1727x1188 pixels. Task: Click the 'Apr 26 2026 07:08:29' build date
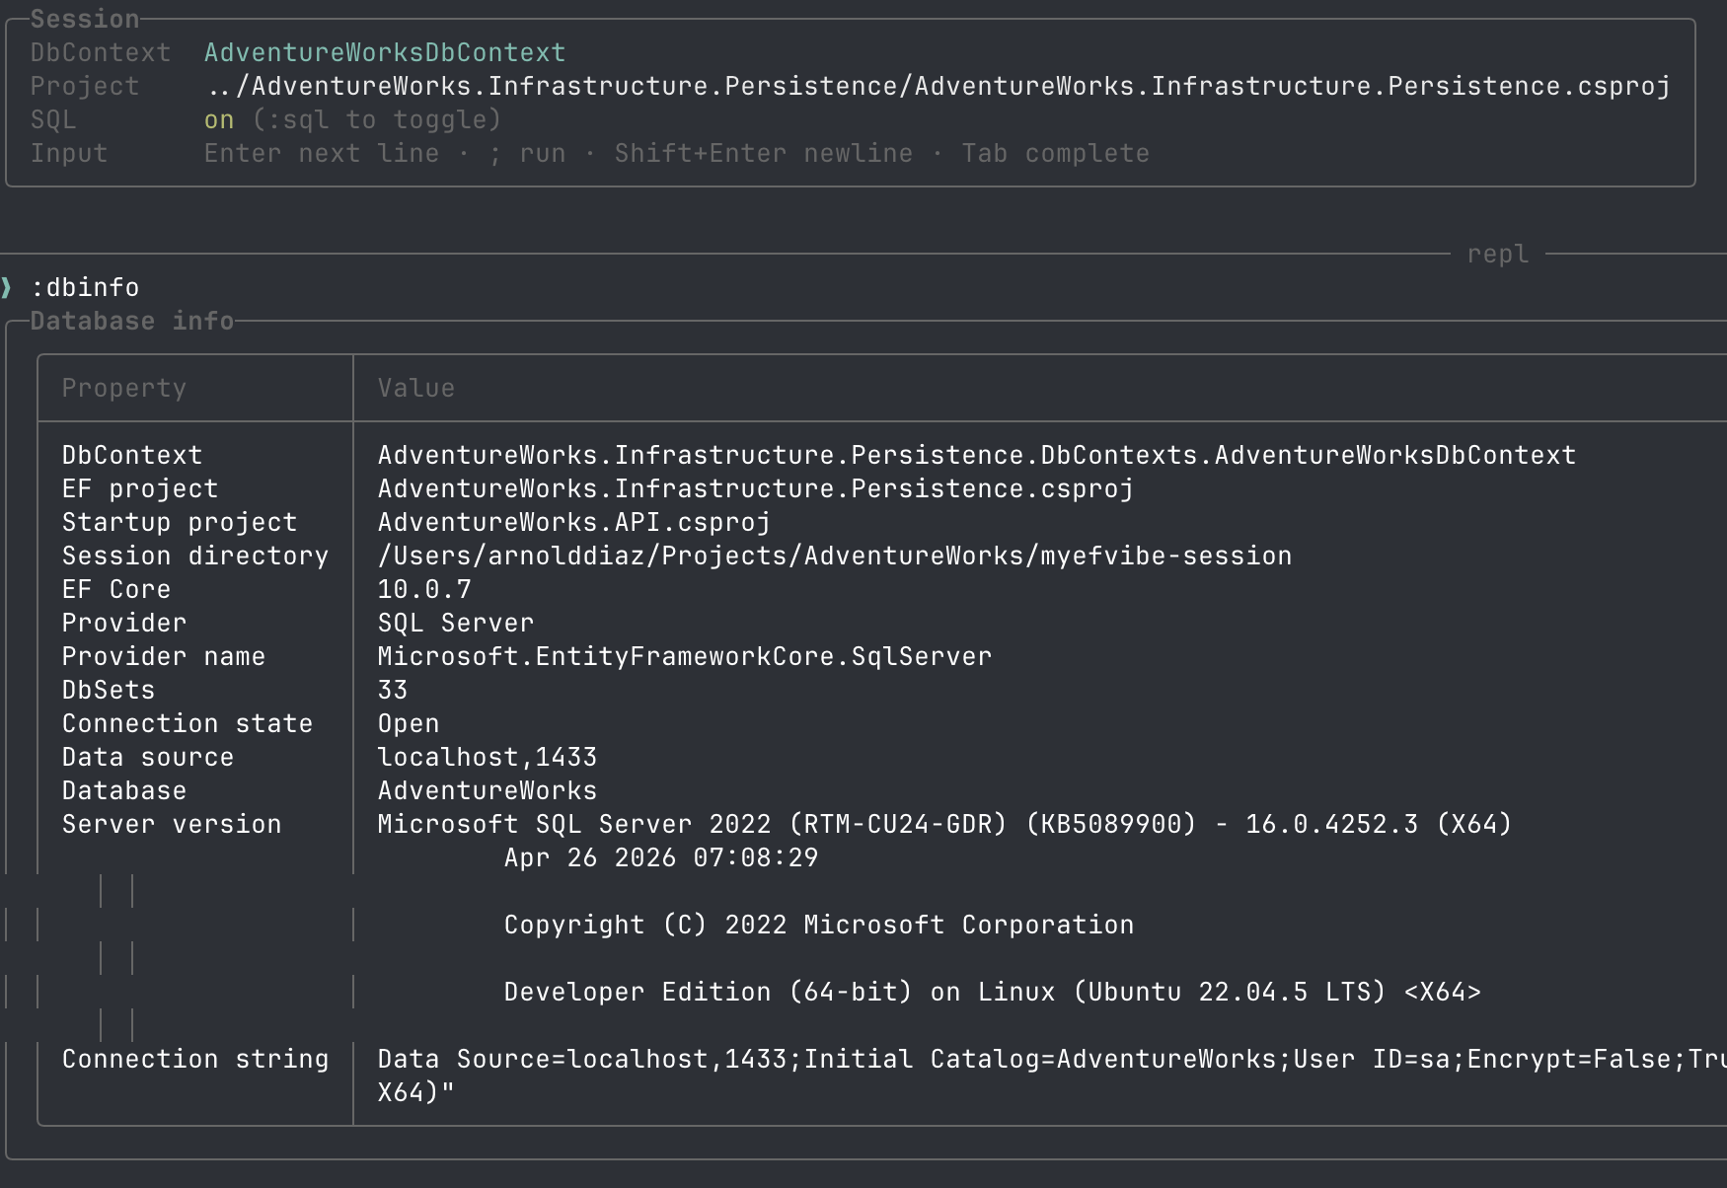661,857
